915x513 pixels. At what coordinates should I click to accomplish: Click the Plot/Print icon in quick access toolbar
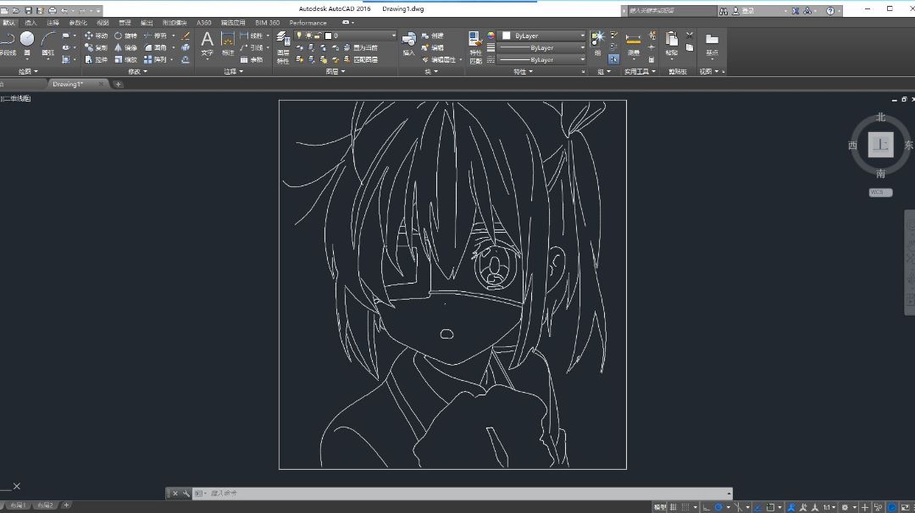coord(52,10)
